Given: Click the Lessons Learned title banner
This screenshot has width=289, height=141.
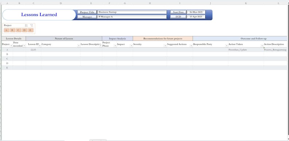Looking at the screenshot, I should click(x=39, y=15).
